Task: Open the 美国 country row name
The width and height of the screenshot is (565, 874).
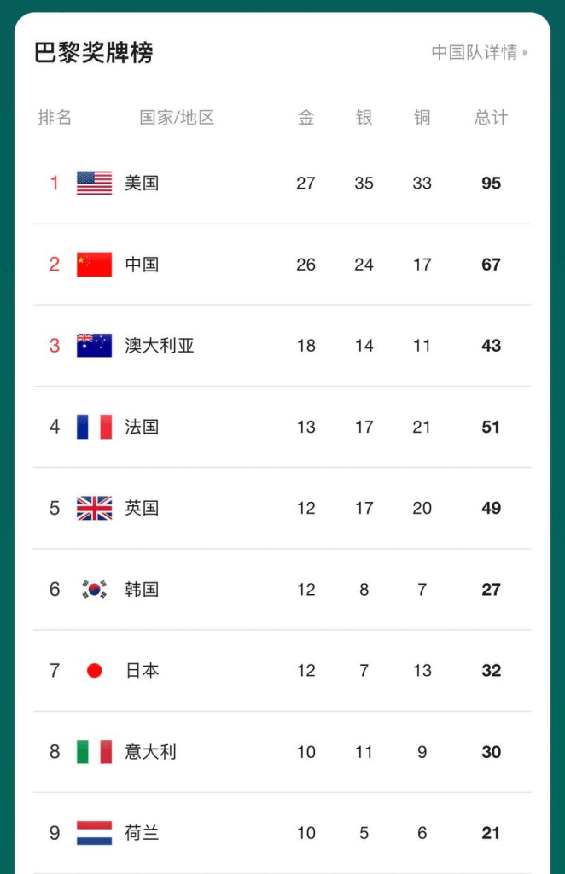Action: [142, 183]
